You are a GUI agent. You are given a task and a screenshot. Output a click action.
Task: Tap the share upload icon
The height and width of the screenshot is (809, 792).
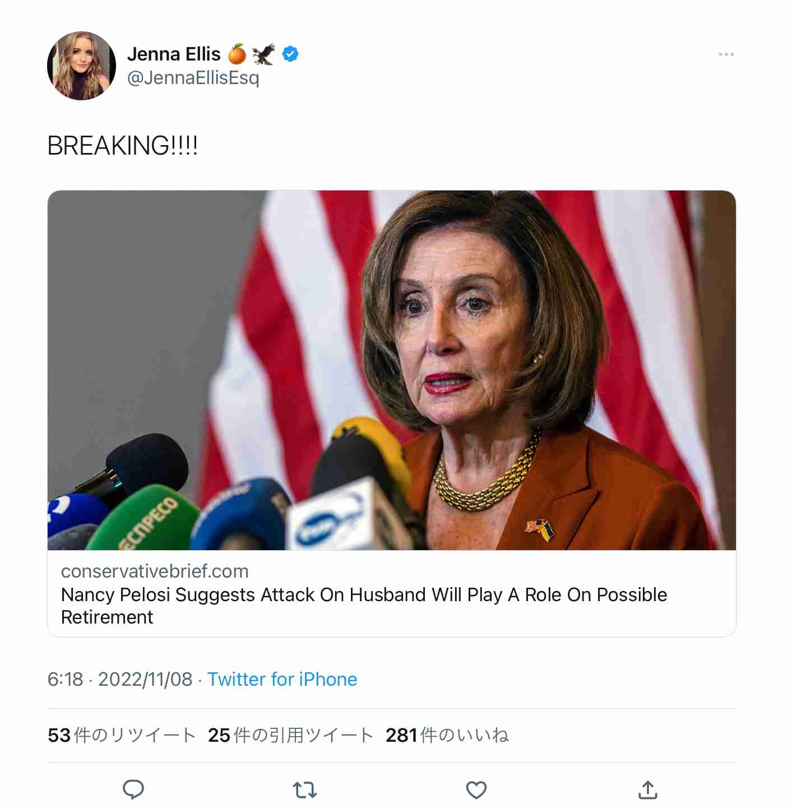point(648,789)
